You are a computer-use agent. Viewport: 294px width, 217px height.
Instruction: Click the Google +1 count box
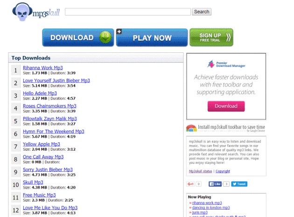(198, 184)
